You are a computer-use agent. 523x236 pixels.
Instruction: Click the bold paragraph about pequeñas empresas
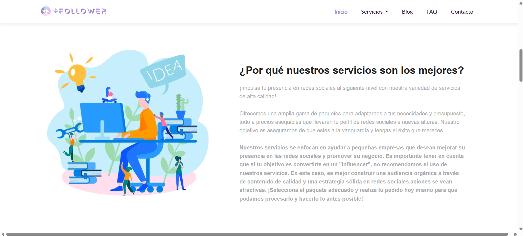352,173
